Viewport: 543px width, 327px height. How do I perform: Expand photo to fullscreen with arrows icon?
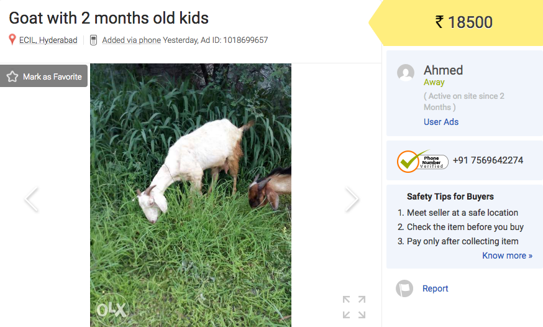(354, 307)
